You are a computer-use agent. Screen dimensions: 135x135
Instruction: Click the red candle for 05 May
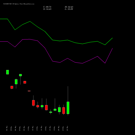tap(12, 87)
